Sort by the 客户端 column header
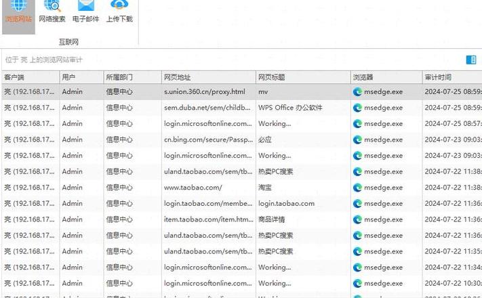The height and width of the screenshot is (298, 482). tap(31, 77)
